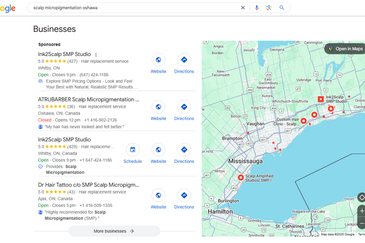Click inside the search input field

(135, 8)
